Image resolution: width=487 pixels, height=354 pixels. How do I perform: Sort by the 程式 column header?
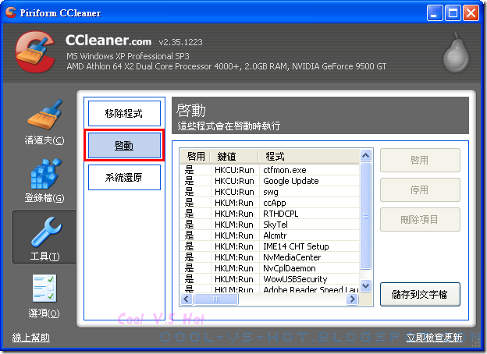[309, 157]
